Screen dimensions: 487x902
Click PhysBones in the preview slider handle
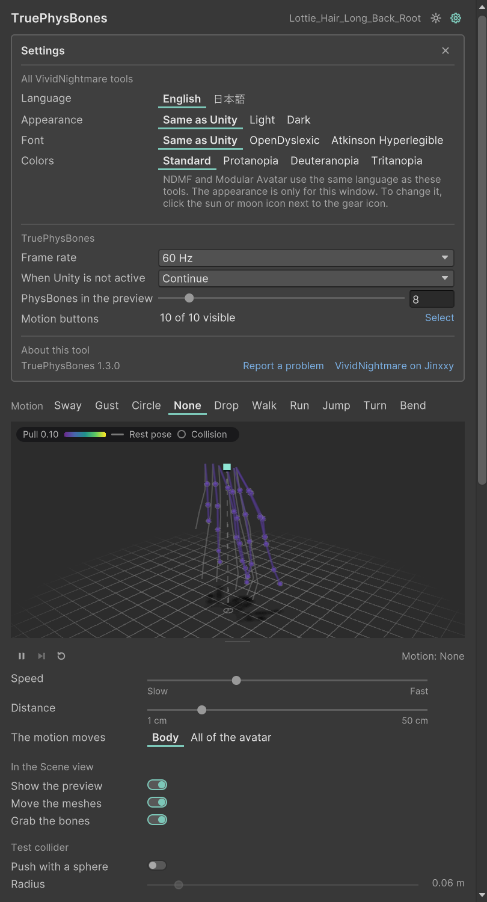(x=189, y=298)
